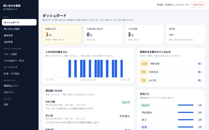Click the ログアウト button
Image resolution: width=209 pixels, height=130 pixels.
pyautogui.click(x=198, y=5)
